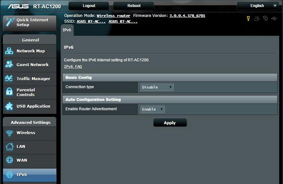Screen dimensions: 283x184
Task: Click the second ASUS RT-AC... SSID link
Action: point(123,21)
